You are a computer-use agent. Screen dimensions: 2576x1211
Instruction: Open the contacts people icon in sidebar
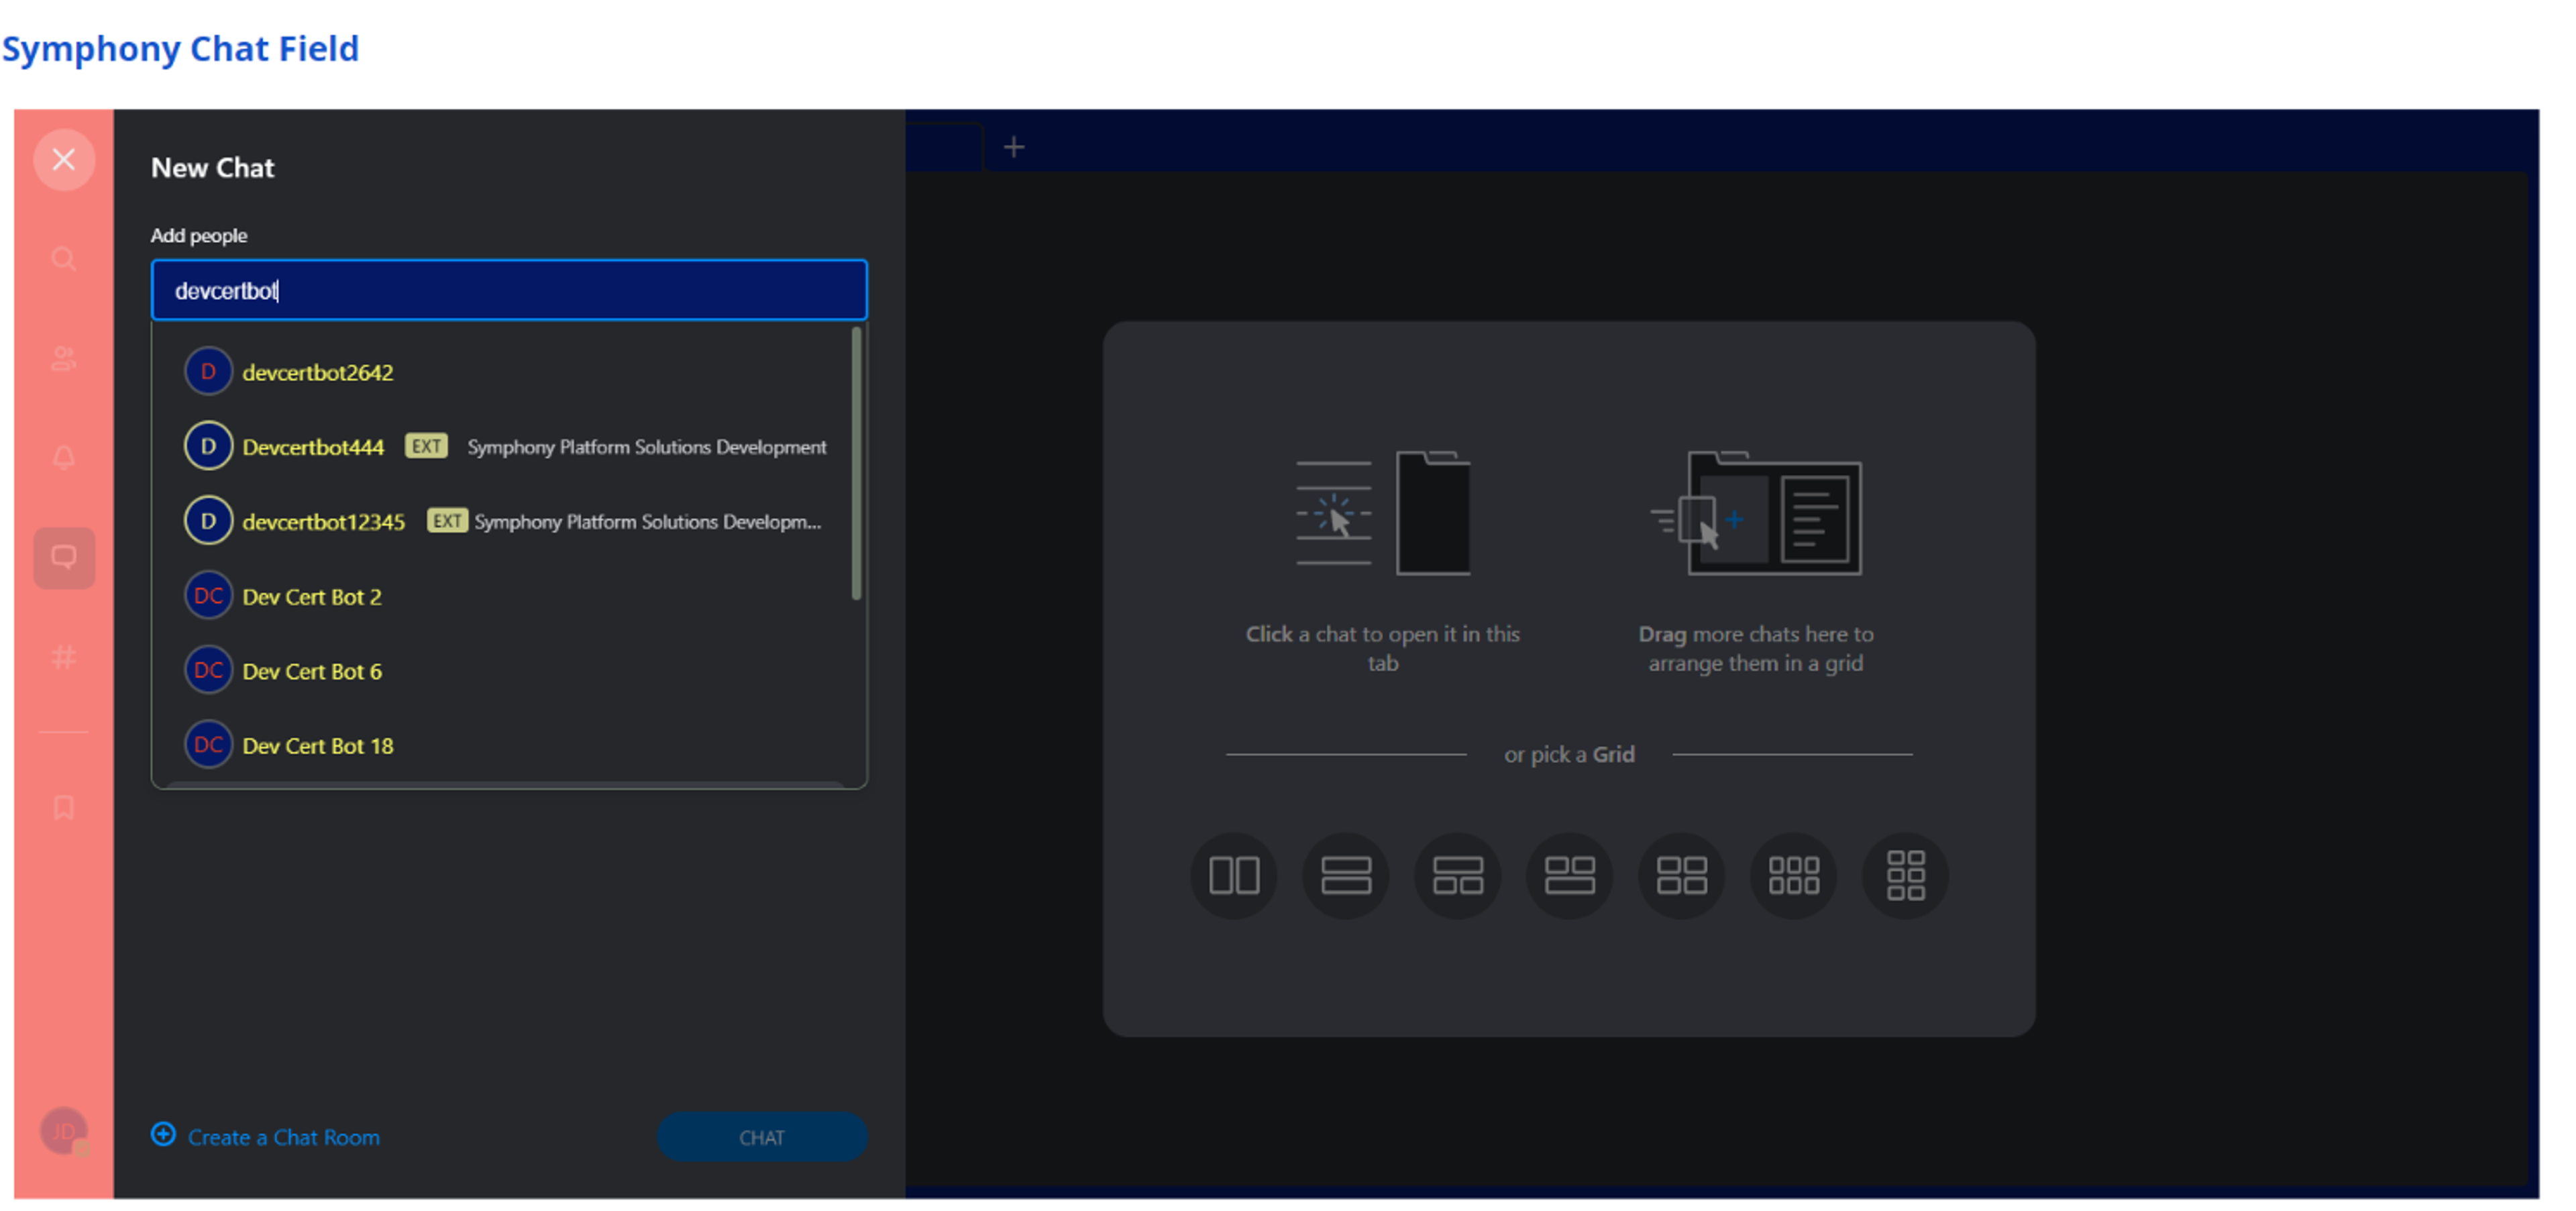coord(64,359)
